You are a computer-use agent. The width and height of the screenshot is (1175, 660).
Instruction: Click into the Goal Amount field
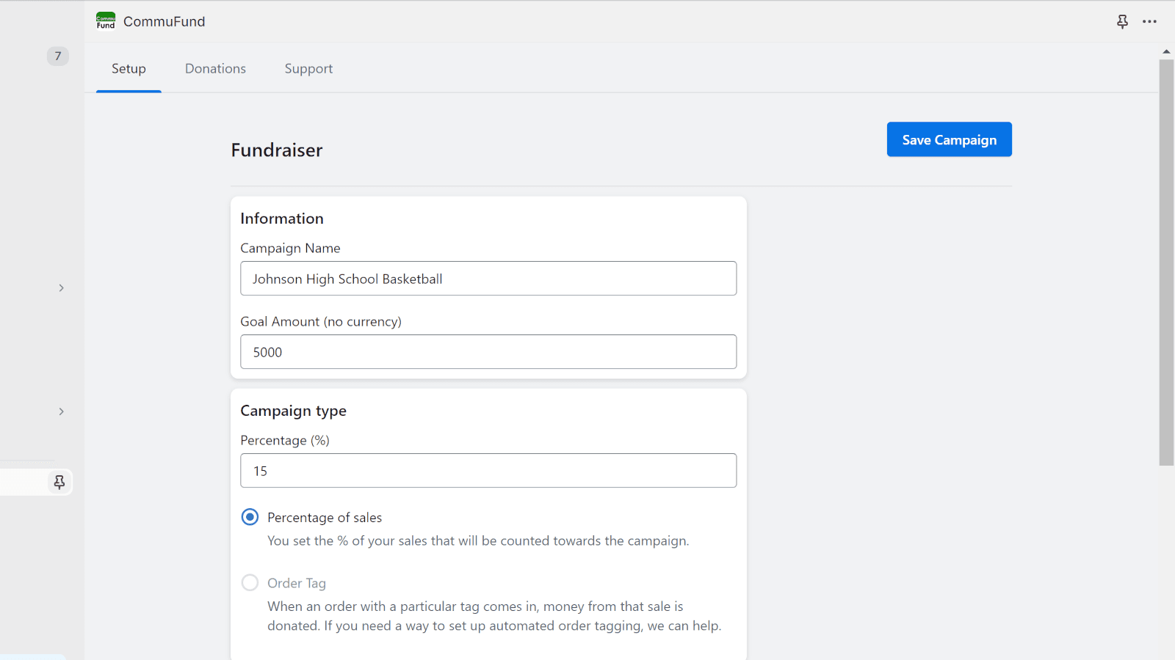(x=488, y=352)
